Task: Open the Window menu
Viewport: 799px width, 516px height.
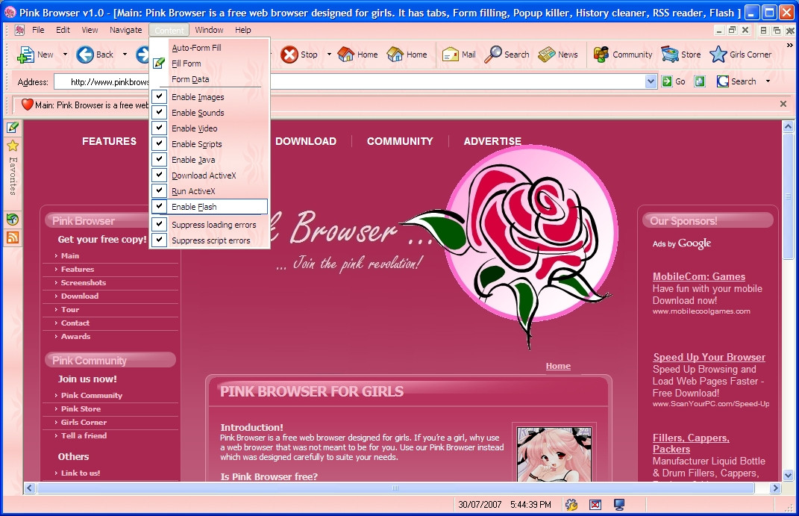Action: point(209,30)
